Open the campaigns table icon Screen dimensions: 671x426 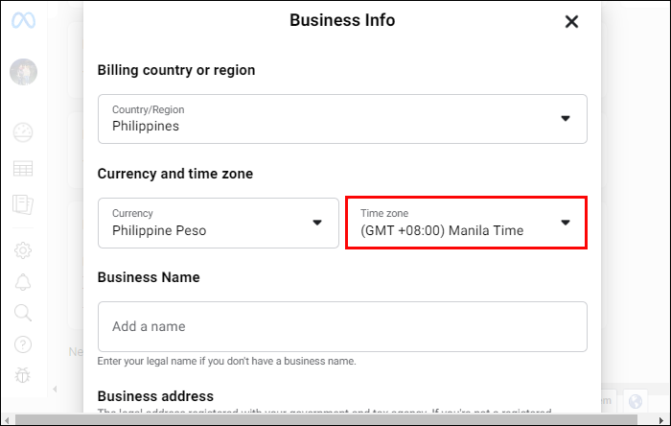(23, 169)
